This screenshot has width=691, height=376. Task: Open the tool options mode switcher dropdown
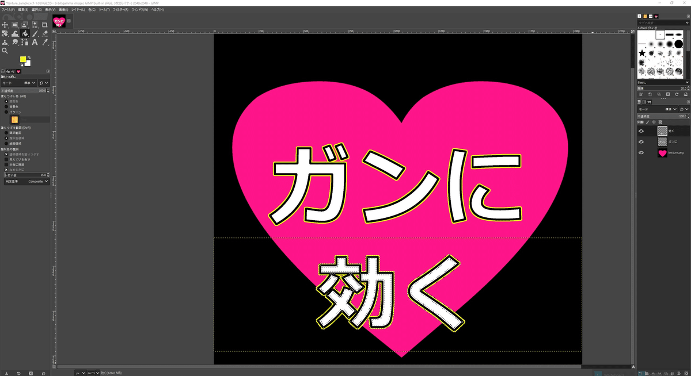(44, 83)
